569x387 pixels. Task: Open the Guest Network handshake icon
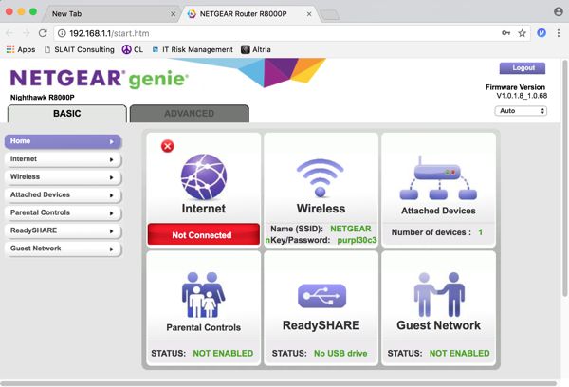439,294
